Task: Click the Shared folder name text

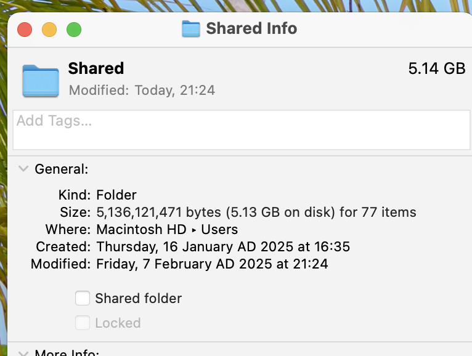Action: click(x=96, y=68)
